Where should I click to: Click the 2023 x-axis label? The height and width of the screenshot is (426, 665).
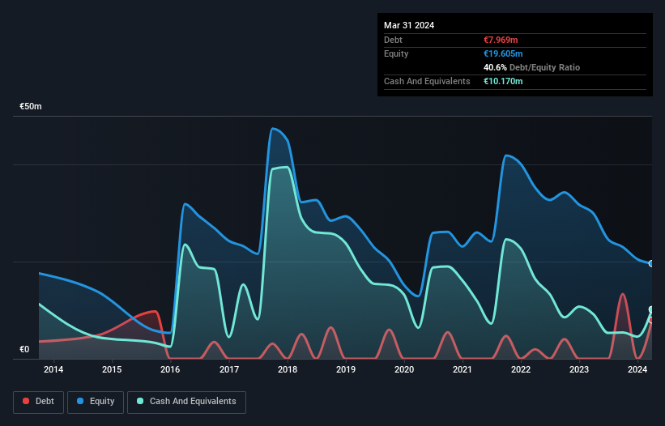point(579,369)
